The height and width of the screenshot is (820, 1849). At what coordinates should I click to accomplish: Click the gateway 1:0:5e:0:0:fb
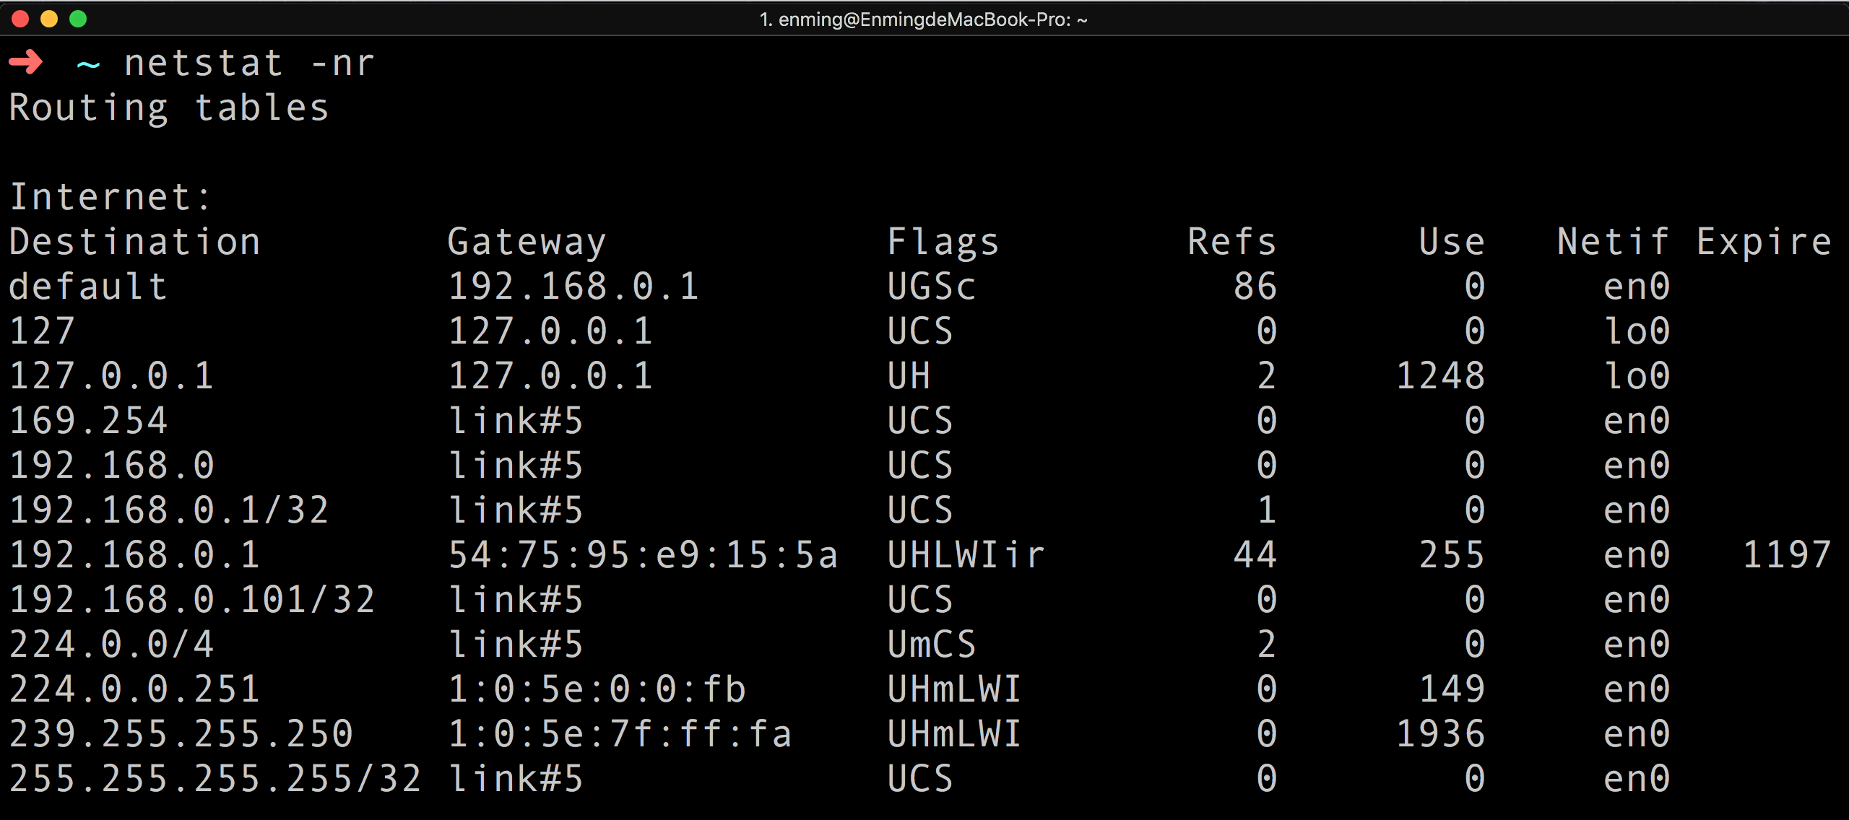597,689
